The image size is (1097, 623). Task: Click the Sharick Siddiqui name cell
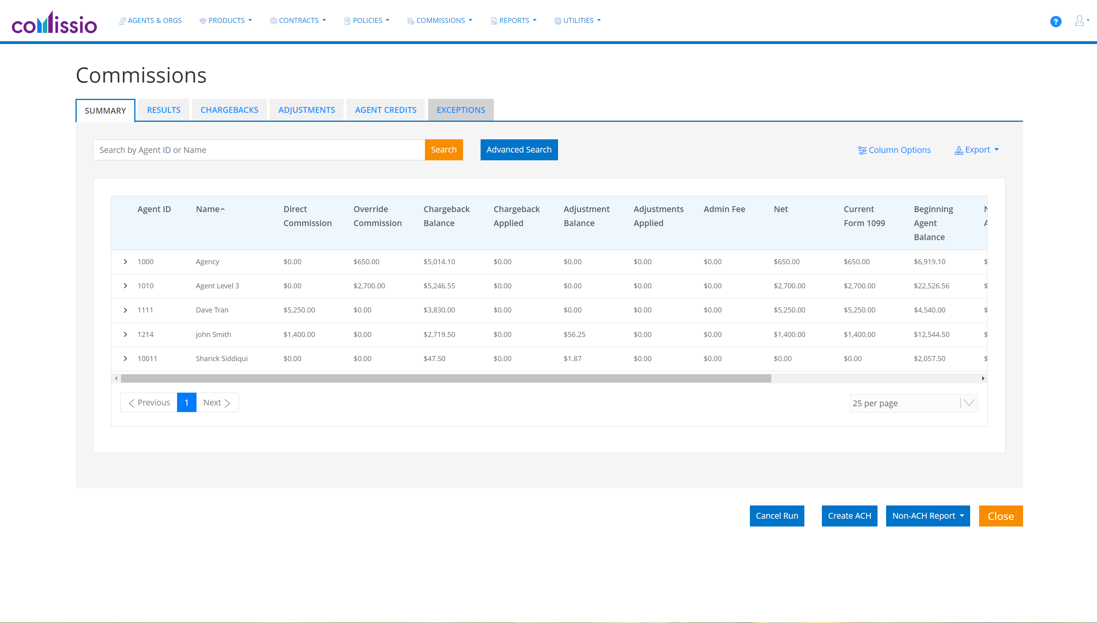222,358
